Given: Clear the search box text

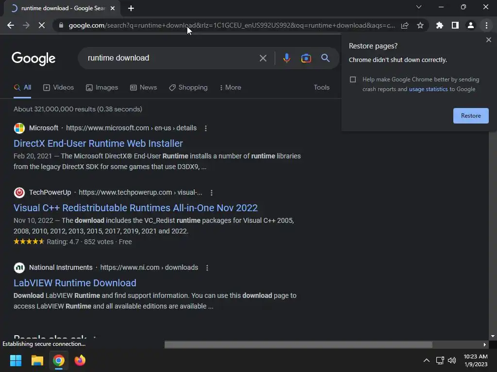Looking at the screenshot, I should (x=263, y=58).
